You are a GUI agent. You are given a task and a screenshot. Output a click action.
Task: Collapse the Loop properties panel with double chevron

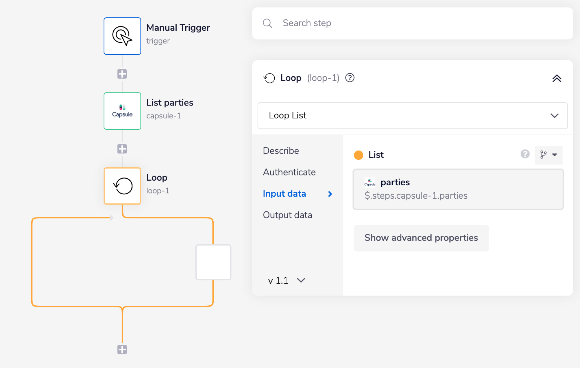(x=557, y=79)
